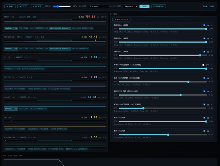Screen dimensions: 220x166
Task: Click the Tick: 3968 counter
Action: click(208, 6)
